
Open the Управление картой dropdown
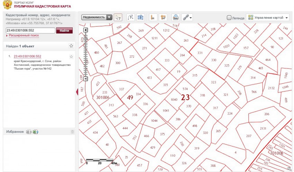[268, 17]
